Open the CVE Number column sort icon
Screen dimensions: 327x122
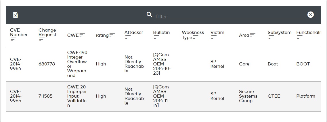pyautogui.click(x=13, y=39)
